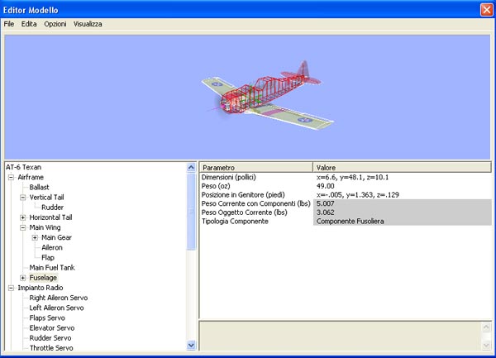Collapse the Impianto Radio node

coord(11,288)
